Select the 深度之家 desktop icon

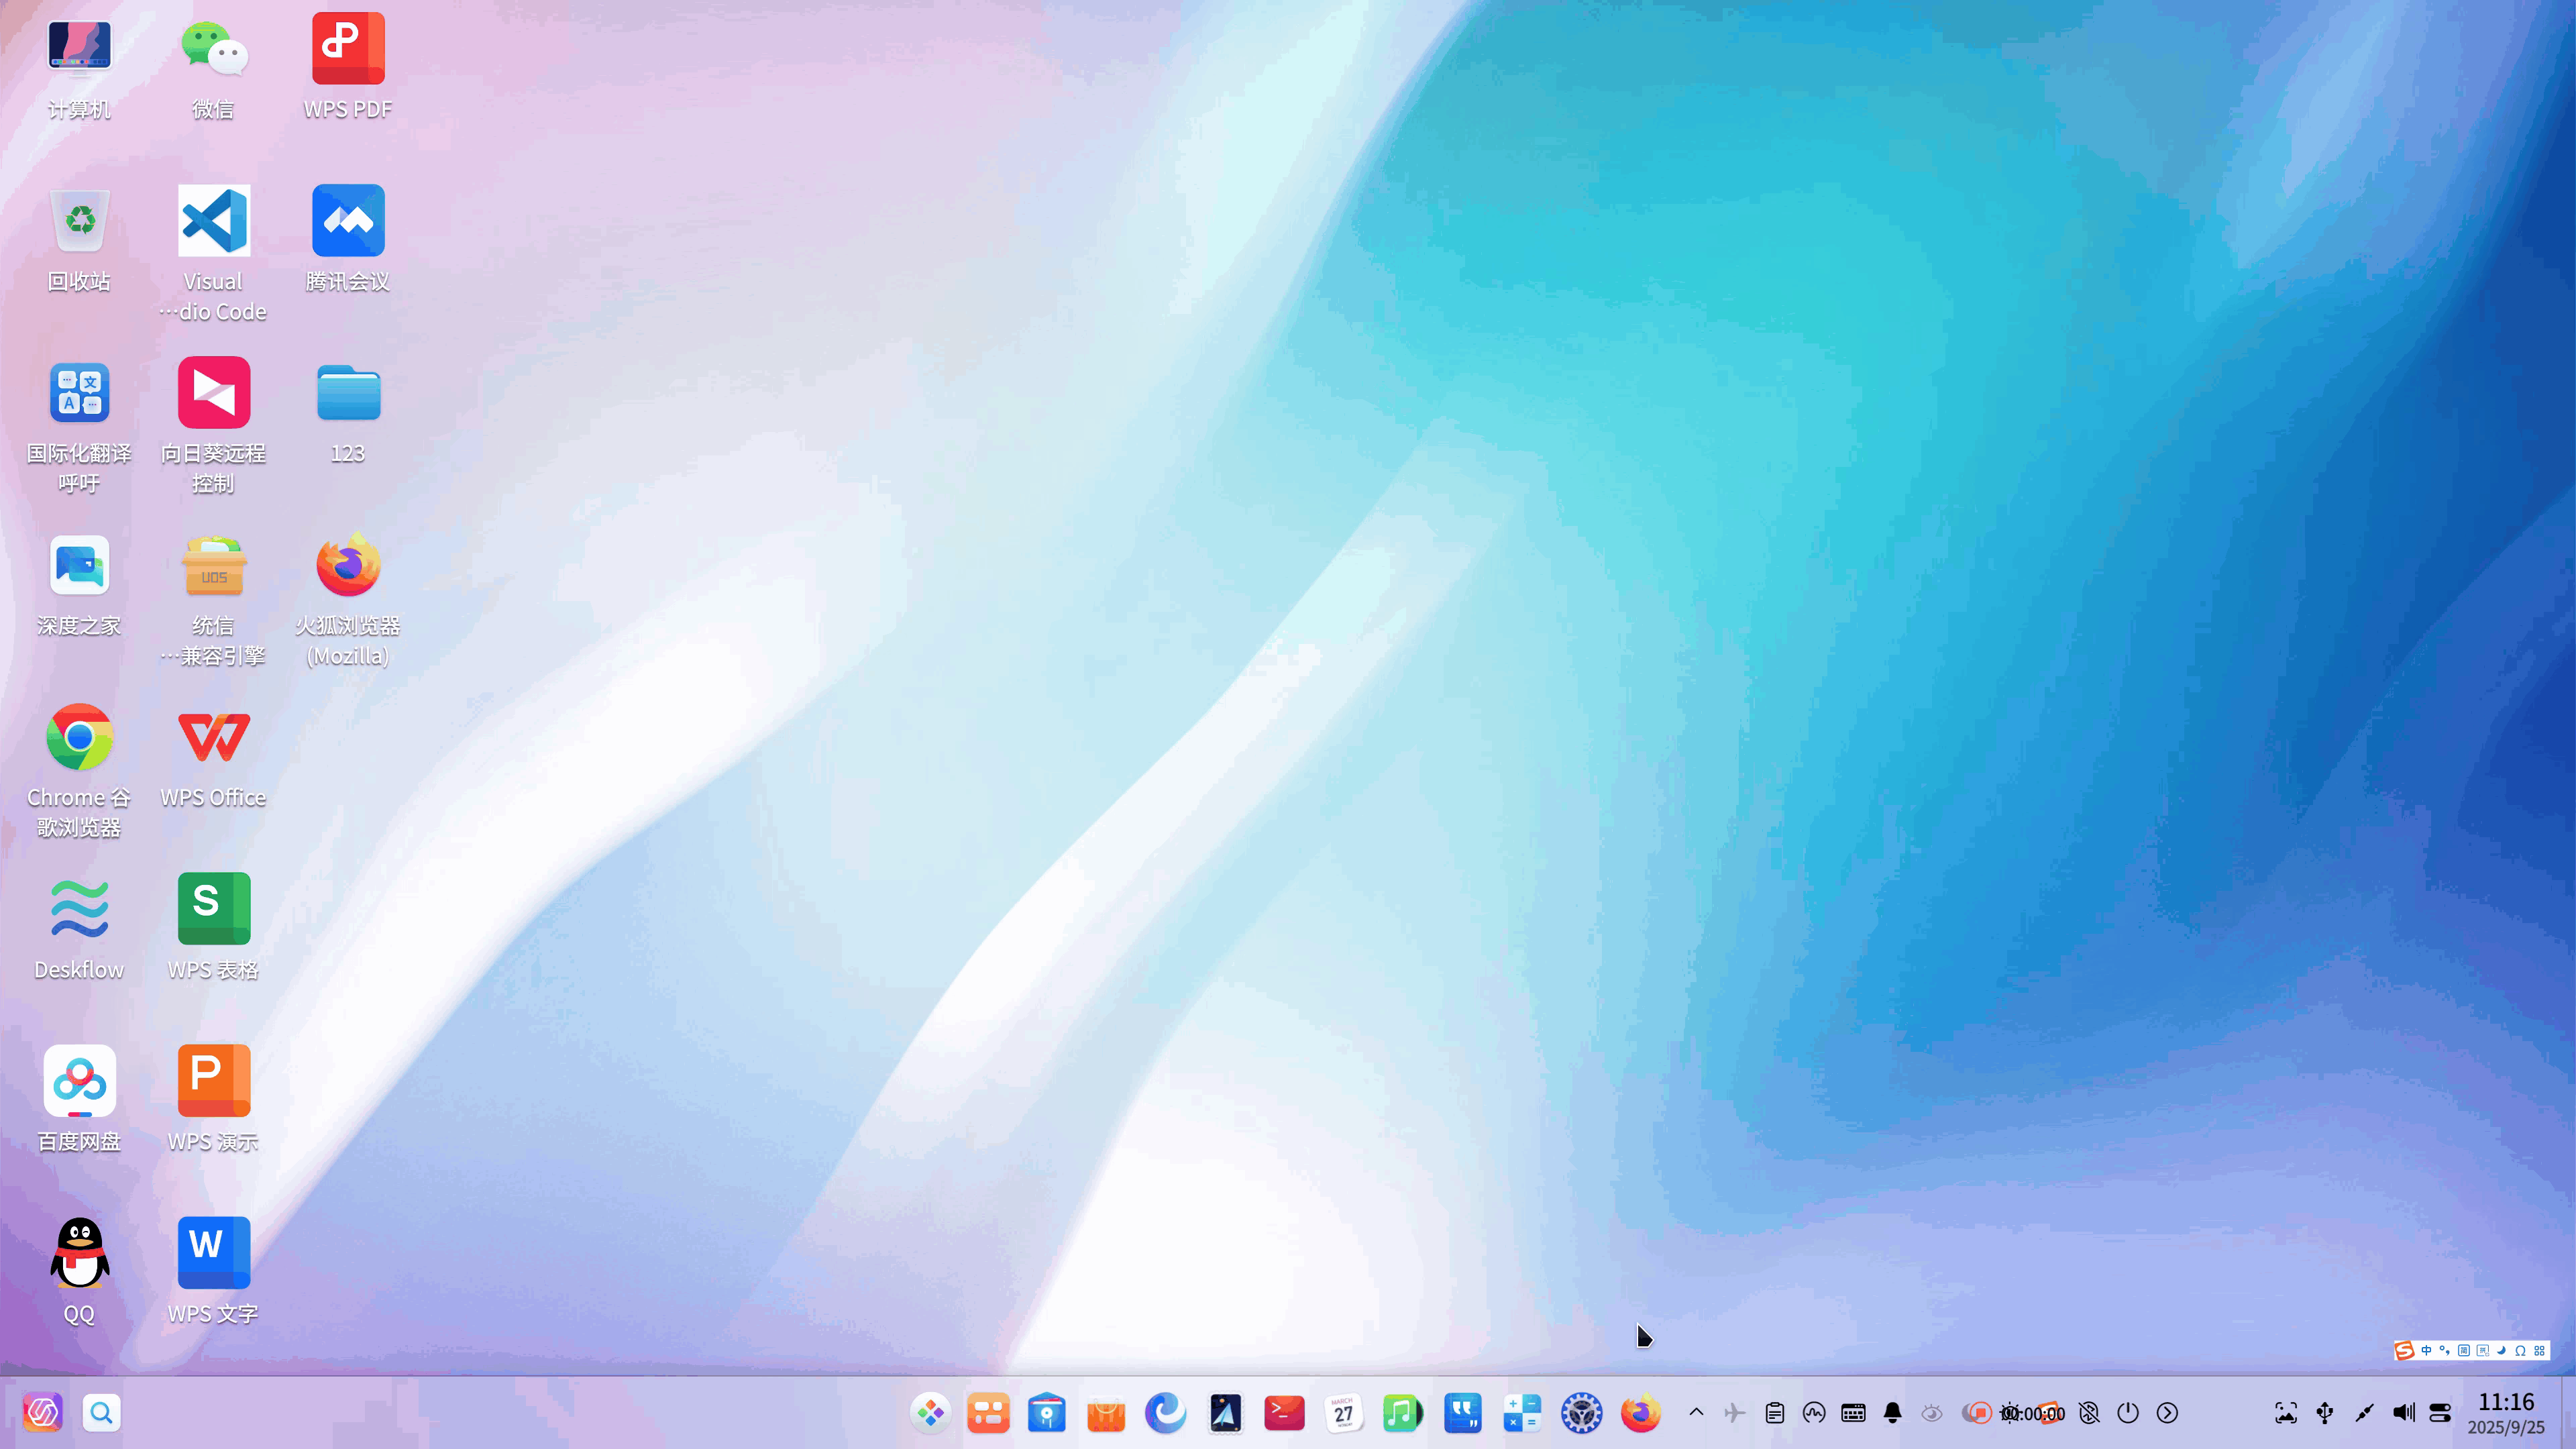(79, 565)
